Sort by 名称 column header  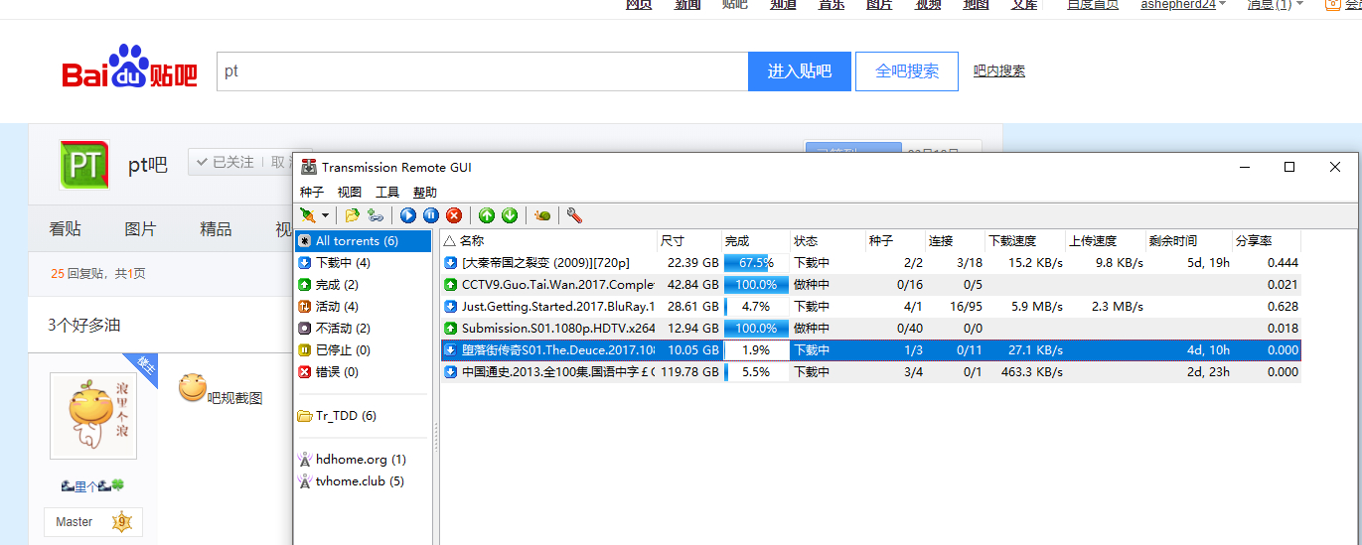click(548, 240)
